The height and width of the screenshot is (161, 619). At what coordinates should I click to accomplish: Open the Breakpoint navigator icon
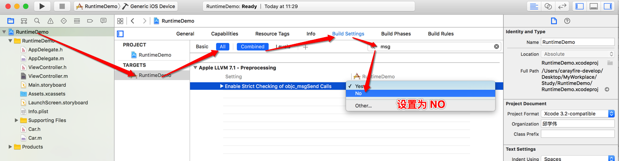coord(90,21)
